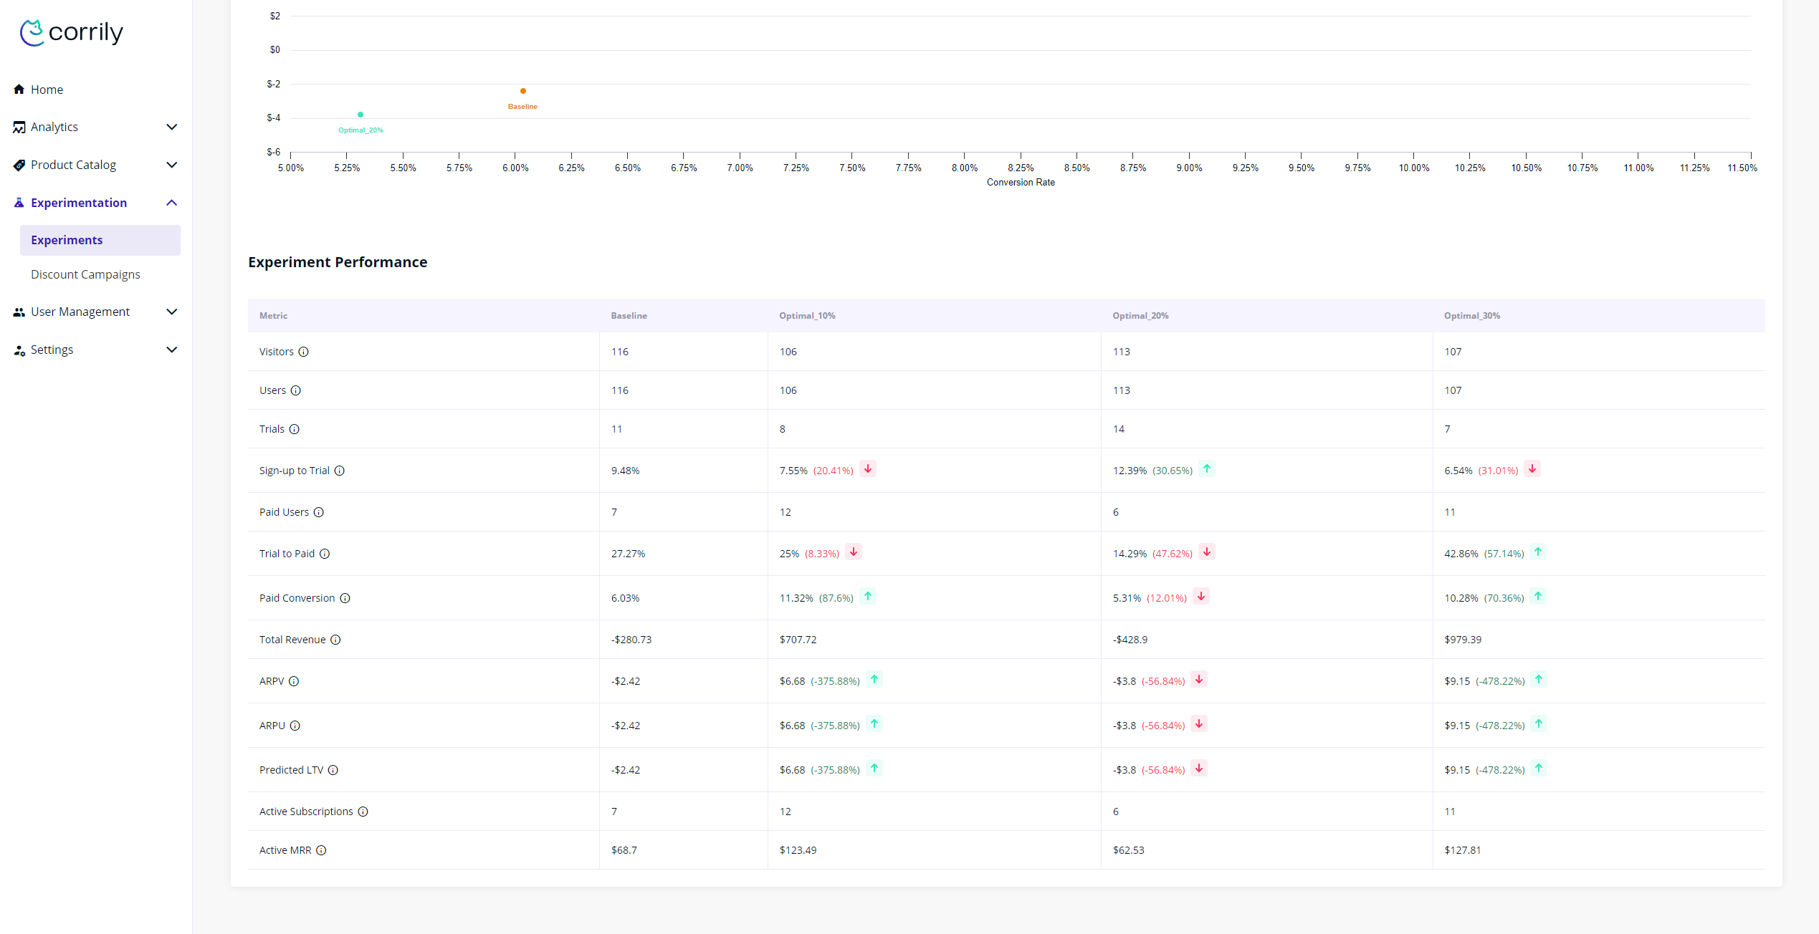This screenshot has width=1819, height=934.
Task: Click the info icon beside Total Revenue
Action: point(335,640)
